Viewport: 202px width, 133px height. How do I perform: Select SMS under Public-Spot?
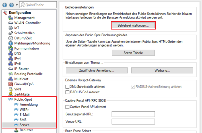23,120
